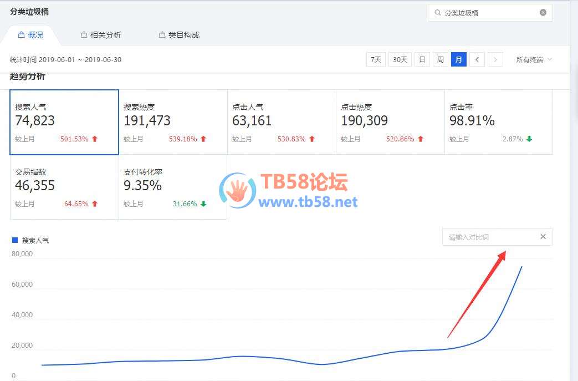This screenshot has height=381, width=578.
Task: Open the 概况 tab
Action: coord(30,35)
